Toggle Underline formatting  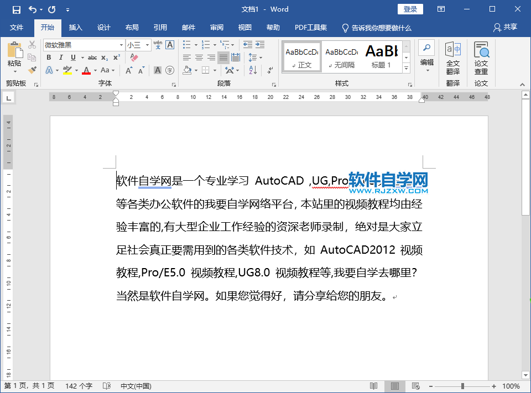73,57
